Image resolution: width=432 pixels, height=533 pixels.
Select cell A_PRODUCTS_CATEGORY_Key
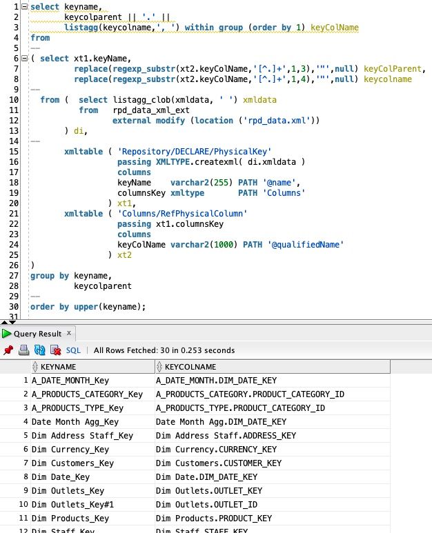pyautogui.click(x=93, y=394)
